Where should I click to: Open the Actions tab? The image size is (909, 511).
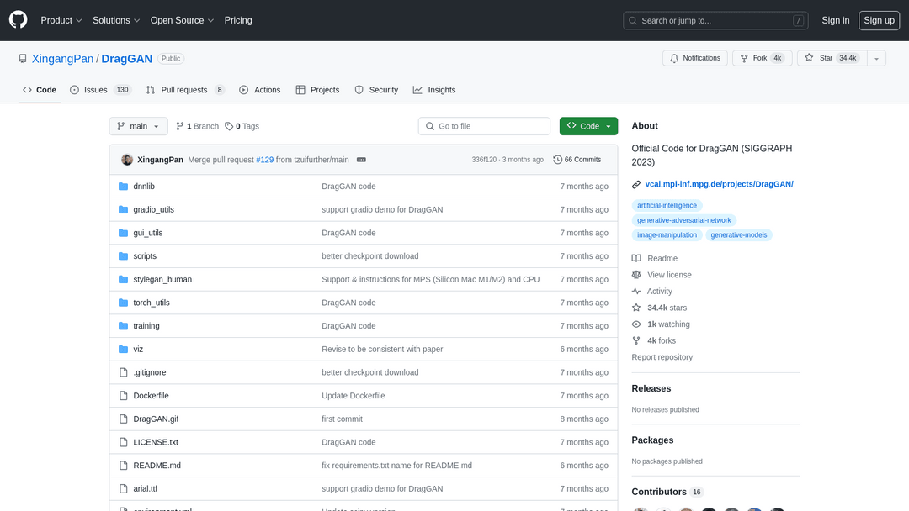[260, 90]
